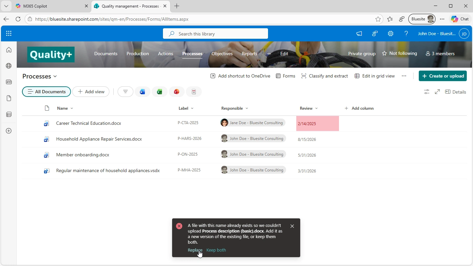473x266 pixels.
Task: Open the PDF files filter icon
Action: coord(194,92)
